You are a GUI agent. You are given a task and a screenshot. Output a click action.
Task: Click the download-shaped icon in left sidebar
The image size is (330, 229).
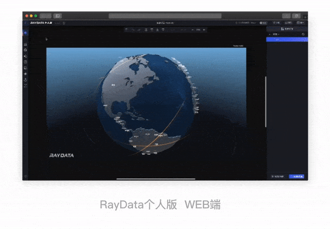[25, 80]
